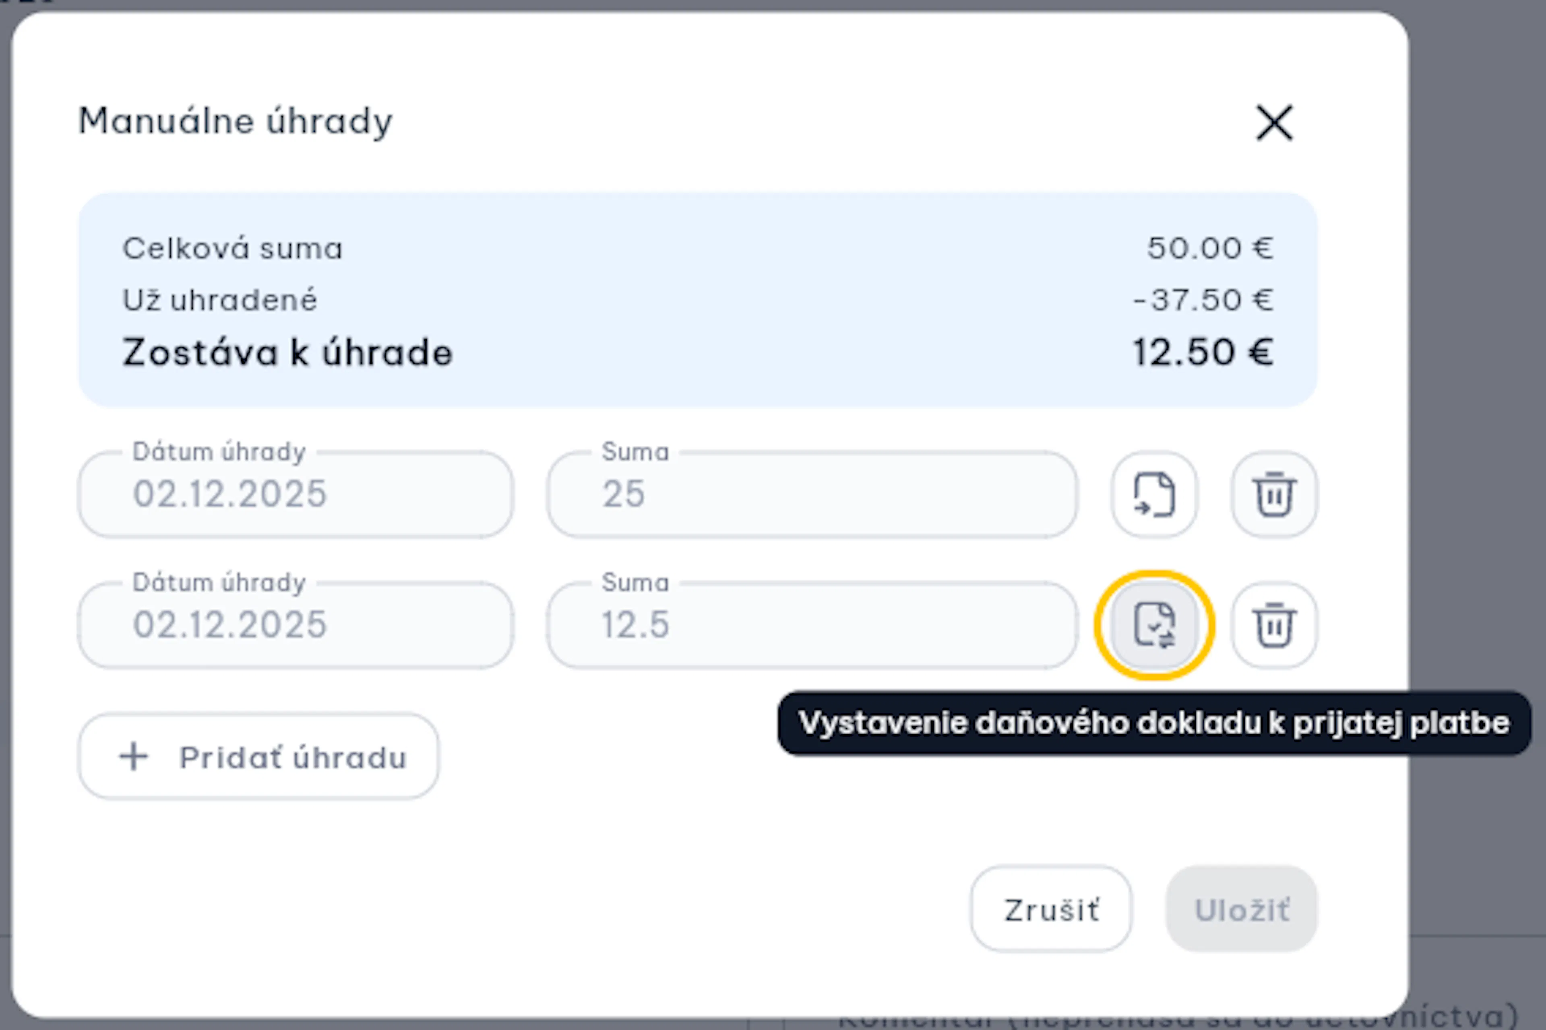Click the document icon for 25 payment
Screen dimensions: 1546x1030
pos(1154,494)
